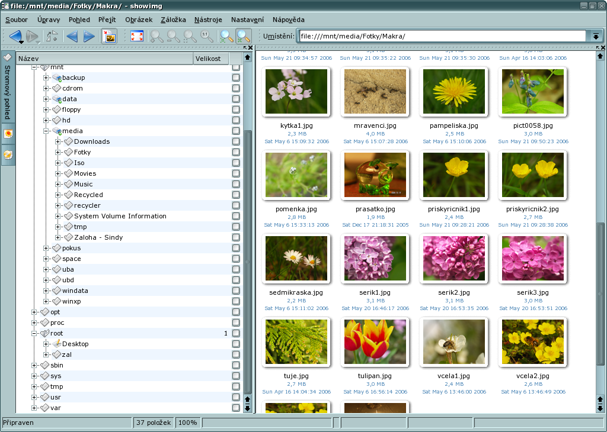The height and width of the screenshot is (432, 607).
Task: Click the thumbnail panel top scroll-up arrow
Action: [600, 56]
